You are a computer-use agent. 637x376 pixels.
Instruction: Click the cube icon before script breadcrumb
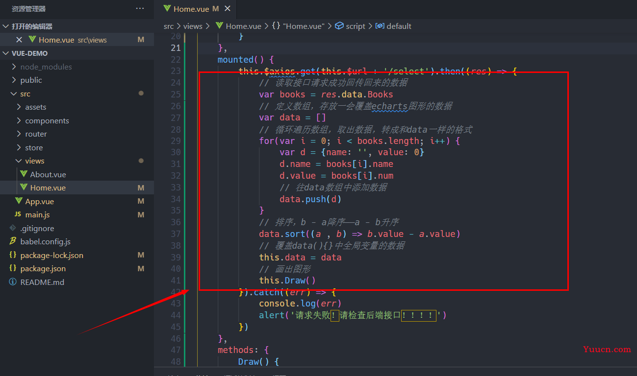pyautogui.click(x=339, y=26)
